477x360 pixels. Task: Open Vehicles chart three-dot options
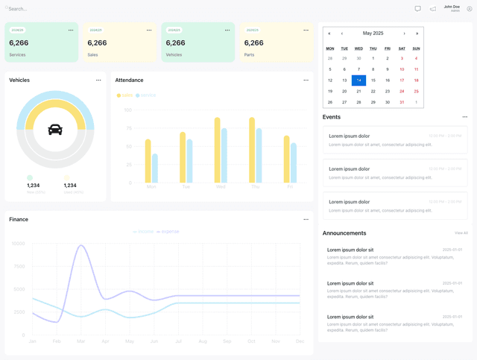pyautogui.click(x=98, y=80)
